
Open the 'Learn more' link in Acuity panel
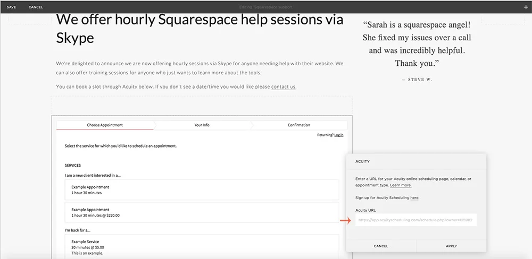pyautogui.click(x=401, y=185)
